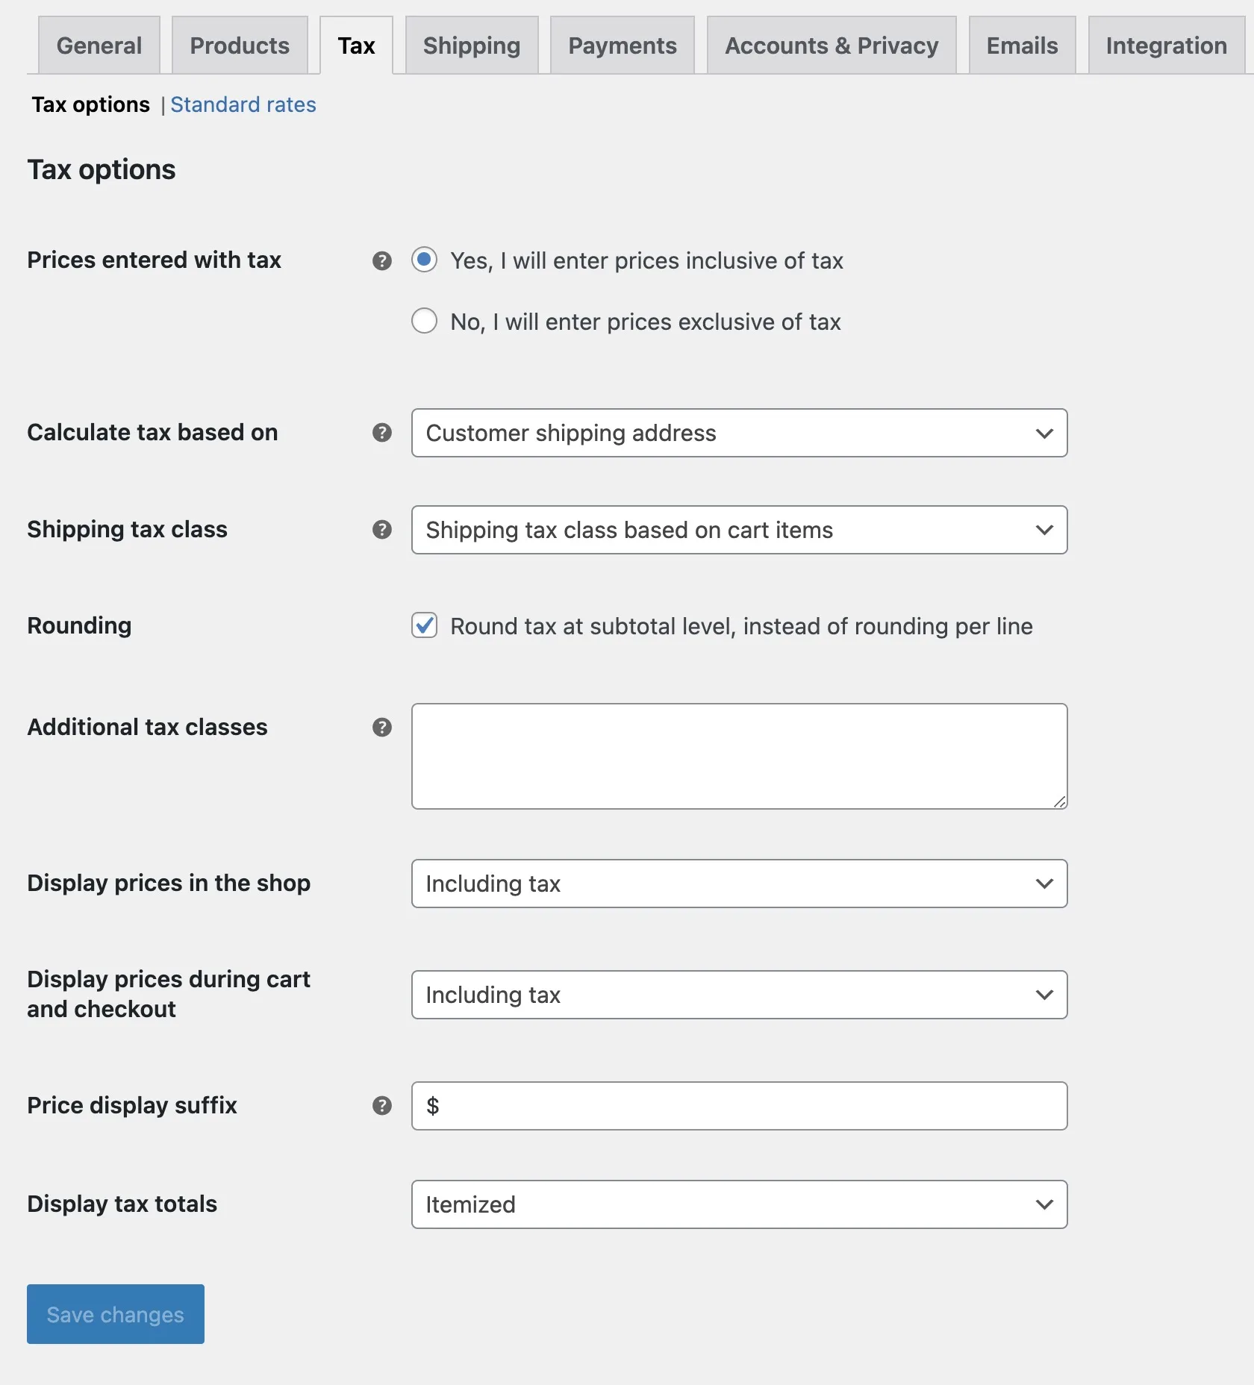Switch to the Products tab
The height and width of the screenshot is (1385, 1254).
240,46
